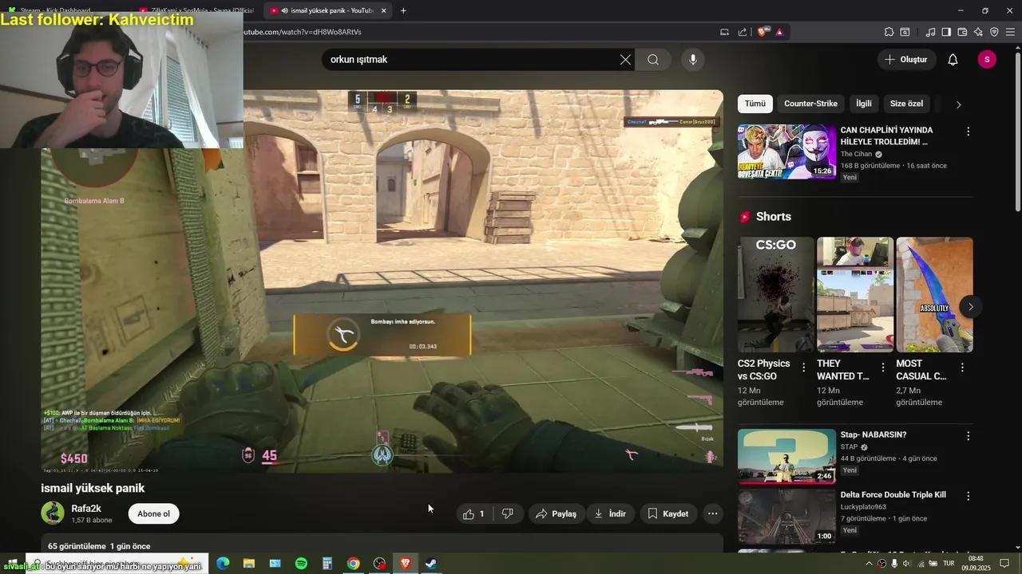The image size is (1022, 574).
Task: Open the browser hamburger menu
Action: (1010, 32)
